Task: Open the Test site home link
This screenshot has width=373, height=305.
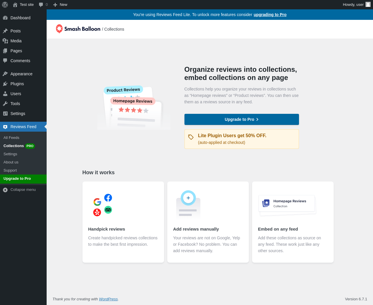Action: [23, 5]
